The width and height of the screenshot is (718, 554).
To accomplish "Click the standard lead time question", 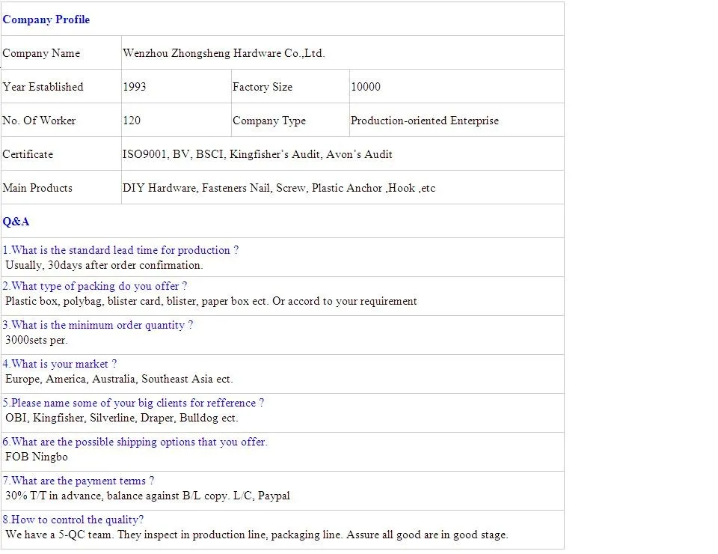I will 120,250.
